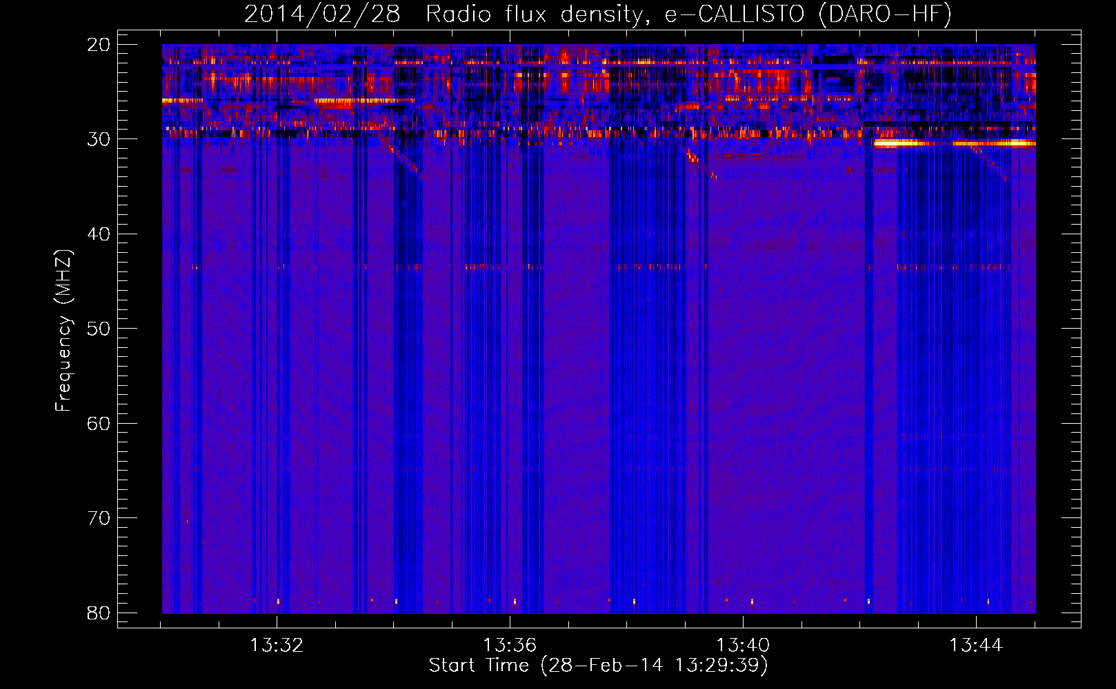Viewport: 1116px width, 689px height.
Task: Click the 'Frequency (MHZ)' axis label
Action: click(x=63, y=331)
